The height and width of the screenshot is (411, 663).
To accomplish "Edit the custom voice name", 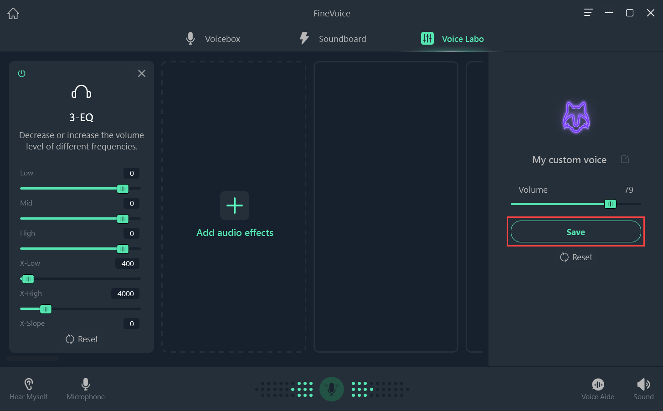I will [625, 159].
